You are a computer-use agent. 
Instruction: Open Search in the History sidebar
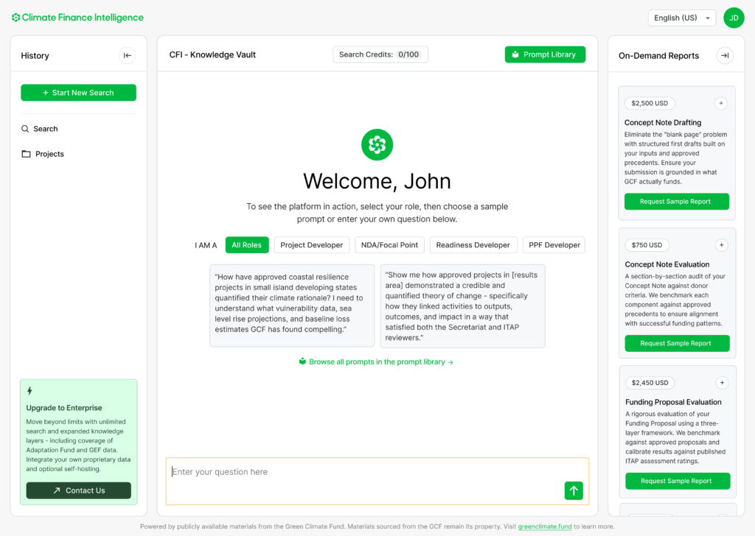tap(45, 129)
